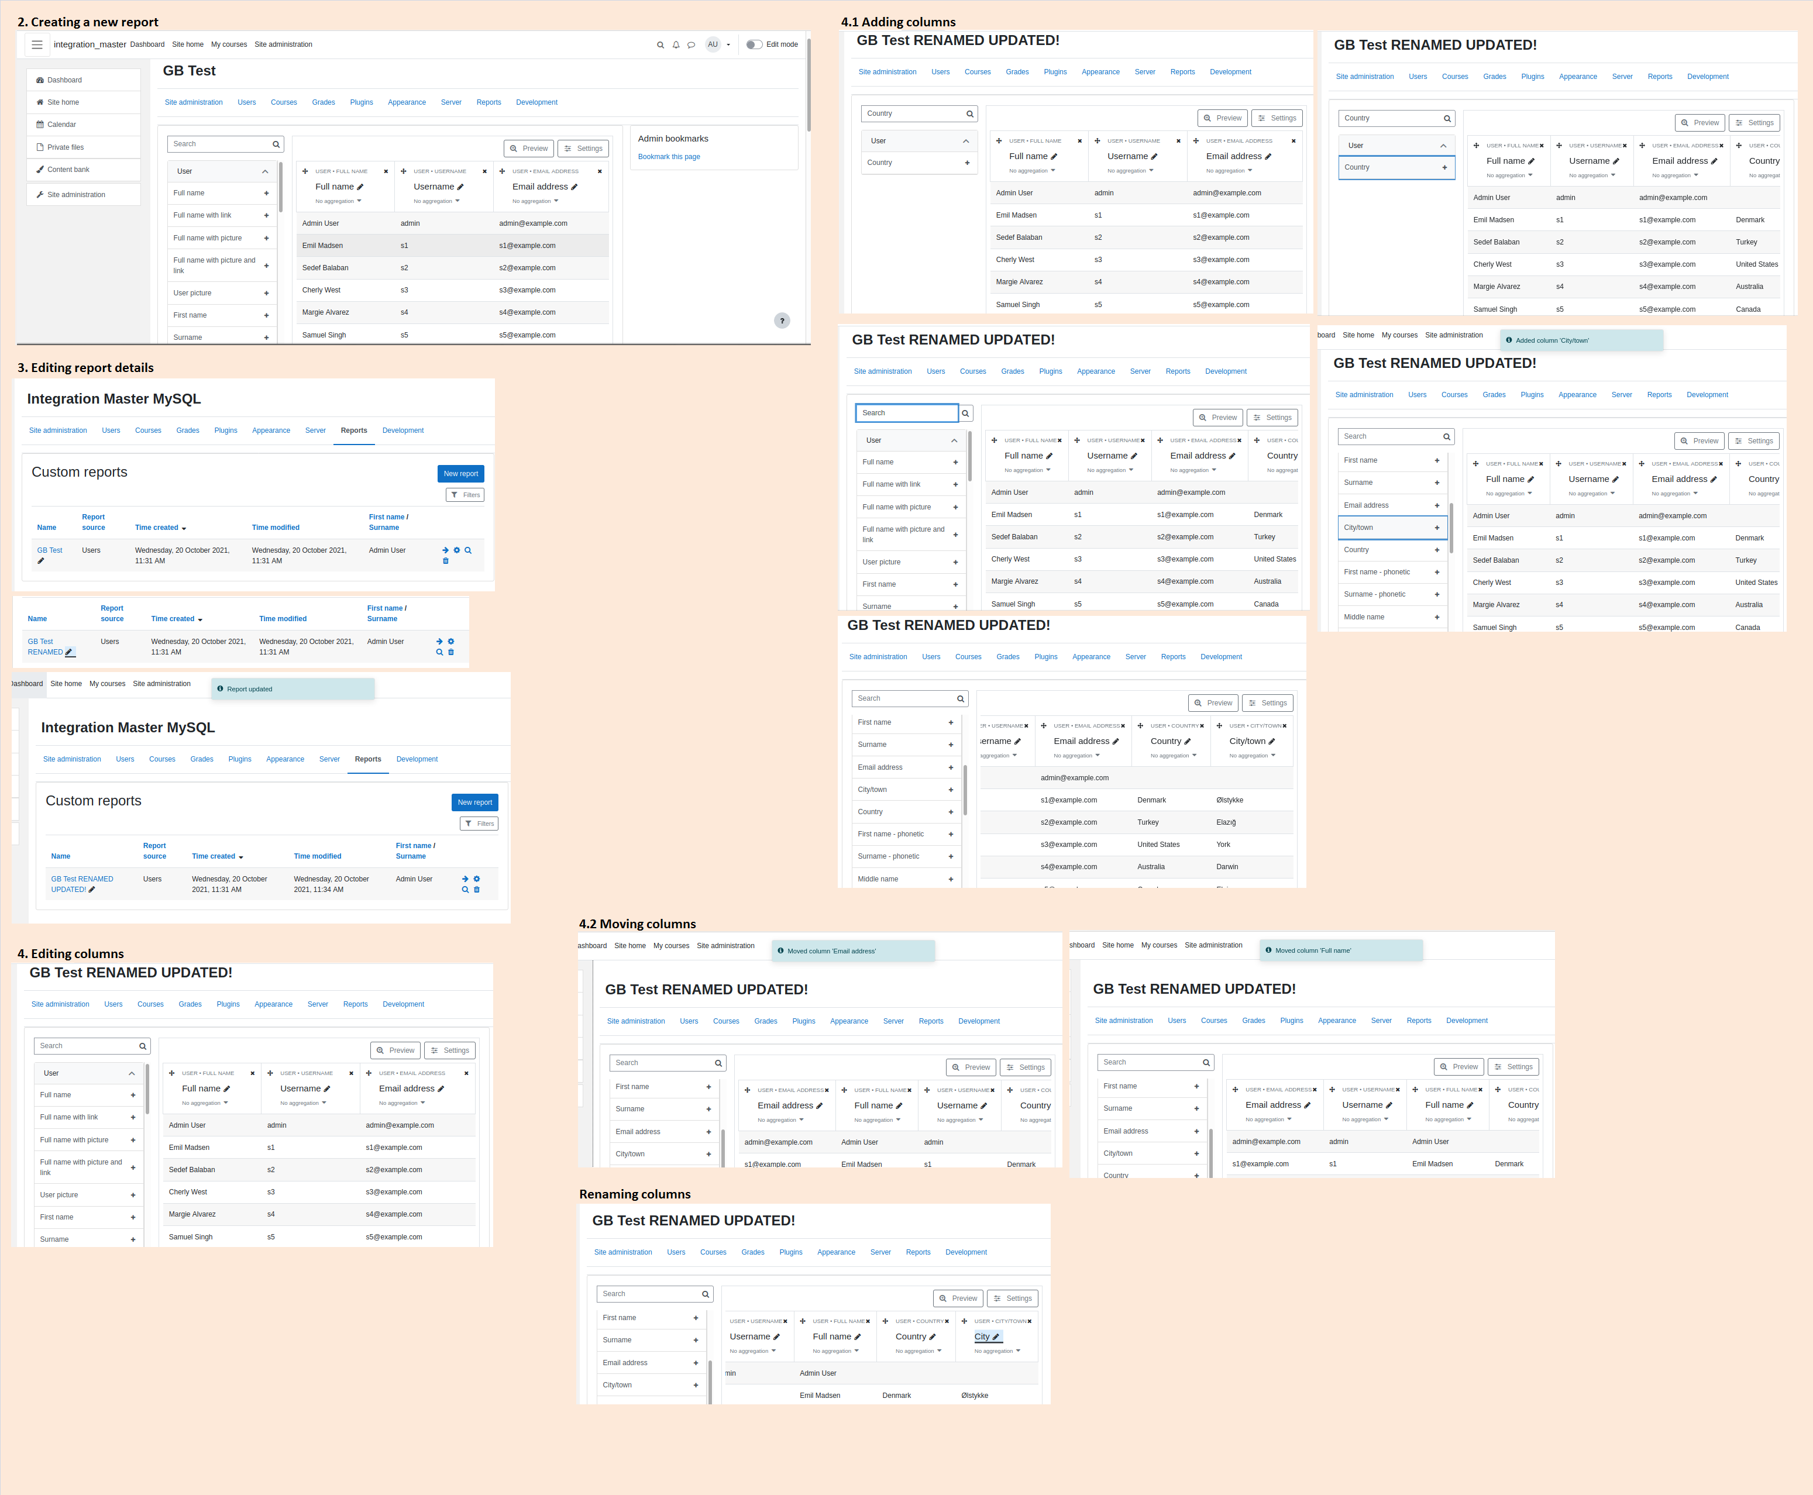1813x1495 pixels.
Task: Open No aggregation under the City column
Action: [x=997, y=1351]
